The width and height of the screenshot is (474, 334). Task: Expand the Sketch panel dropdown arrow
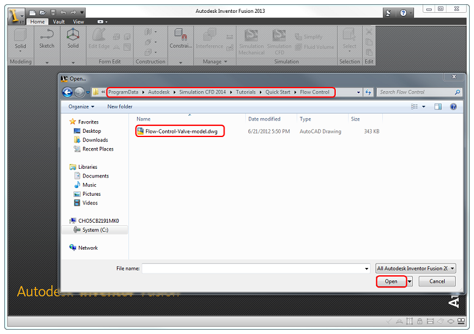click(47, 62)
